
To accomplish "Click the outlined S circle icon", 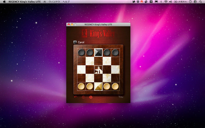I will point(84,97).
